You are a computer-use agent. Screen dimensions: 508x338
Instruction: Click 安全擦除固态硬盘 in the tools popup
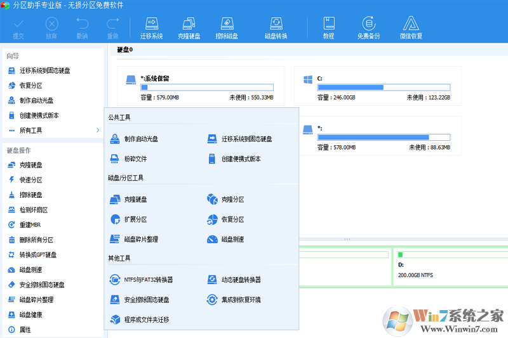[x=139, y=300]
